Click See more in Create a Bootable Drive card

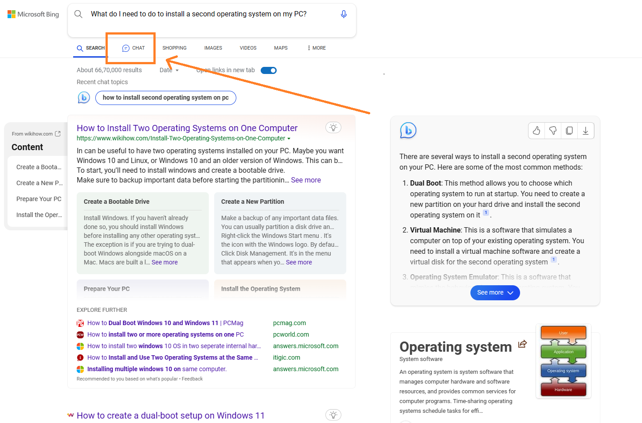(x=164, y=262)
